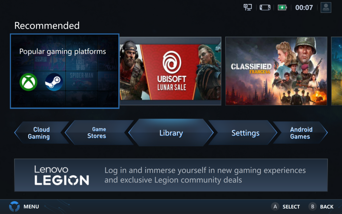
Task: Go to the Android Games tab
Action: [x=301, y=133]
